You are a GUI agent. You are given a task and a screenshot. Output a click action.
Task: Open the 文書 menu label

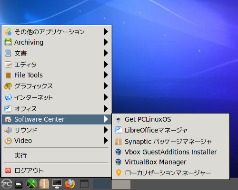tap(20, 53)
